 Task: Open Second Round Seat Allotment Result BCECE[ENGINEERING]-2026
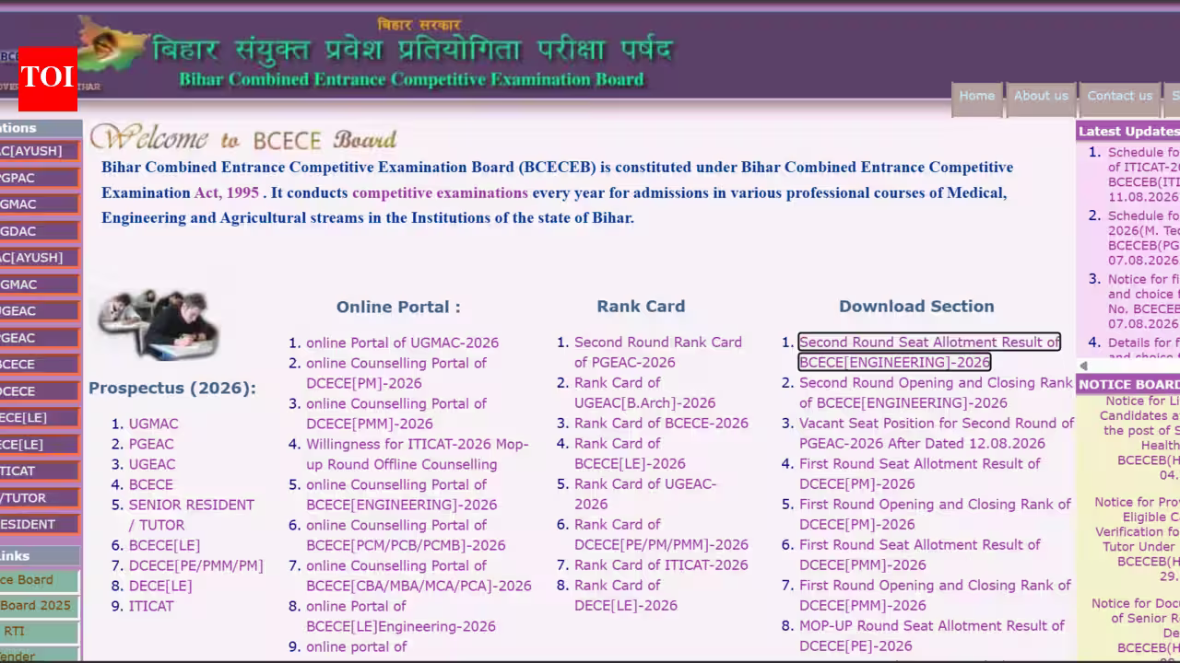pyautogui.click(x=929, y=352)
